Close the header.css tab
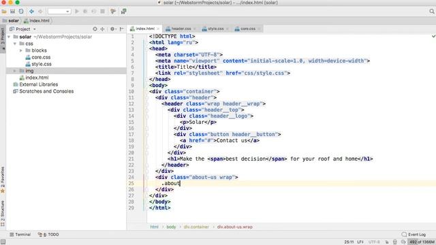Screen dimensions: 436x245 pos(194,29)
